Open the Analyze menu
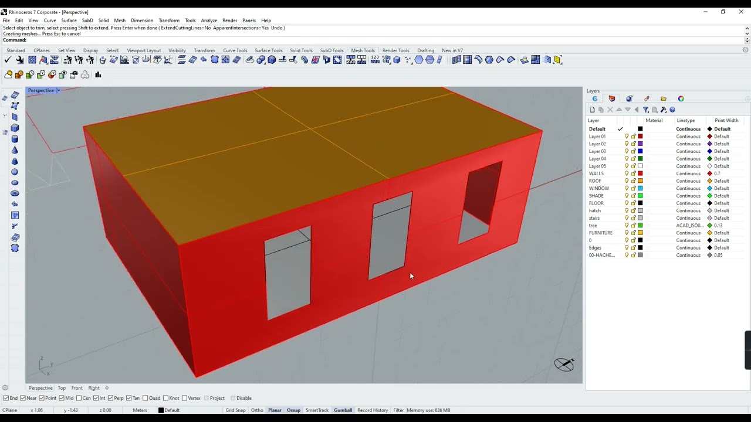This screenshot has width=751, height=422. [209, 21]
